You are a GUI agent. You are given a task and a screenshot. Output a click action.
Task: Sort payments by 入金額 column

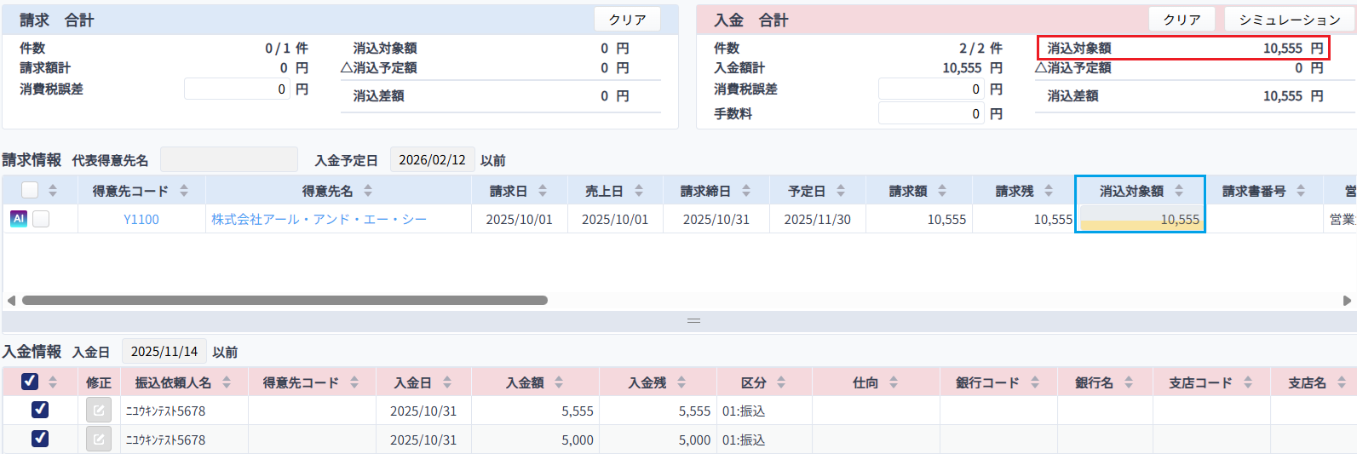pyautogui.click(x=559, y=383)
